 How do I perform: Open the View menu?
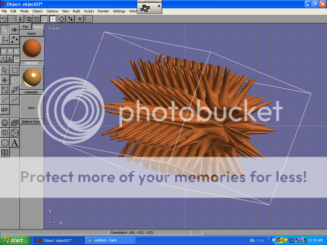65,11
